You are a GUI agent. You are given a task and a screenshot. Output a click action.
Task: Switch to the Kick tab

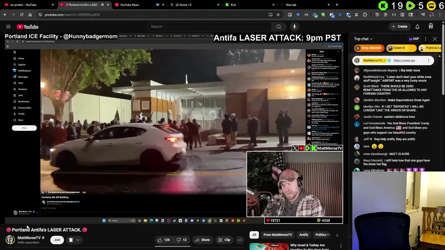(x=250, y=5)
